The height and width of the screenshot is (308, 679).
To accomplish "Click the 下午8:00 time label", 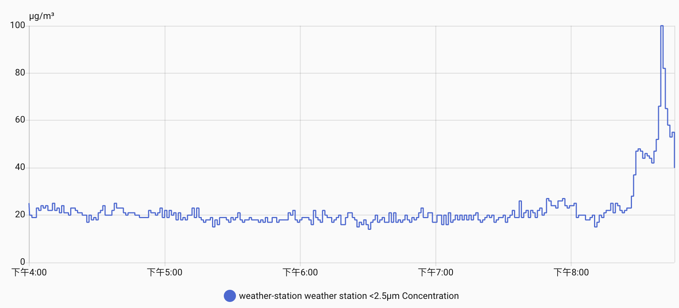I will pos(571,272).
